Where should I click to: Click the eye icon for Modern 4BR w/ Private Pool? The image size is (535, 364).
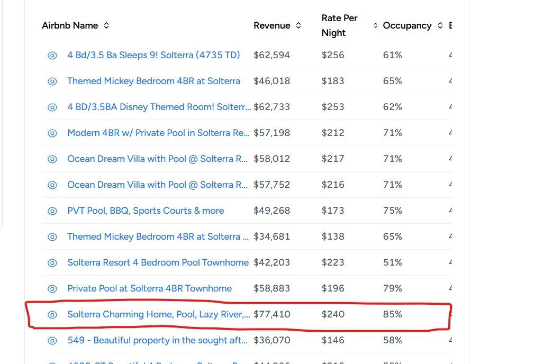click(52, 133)
